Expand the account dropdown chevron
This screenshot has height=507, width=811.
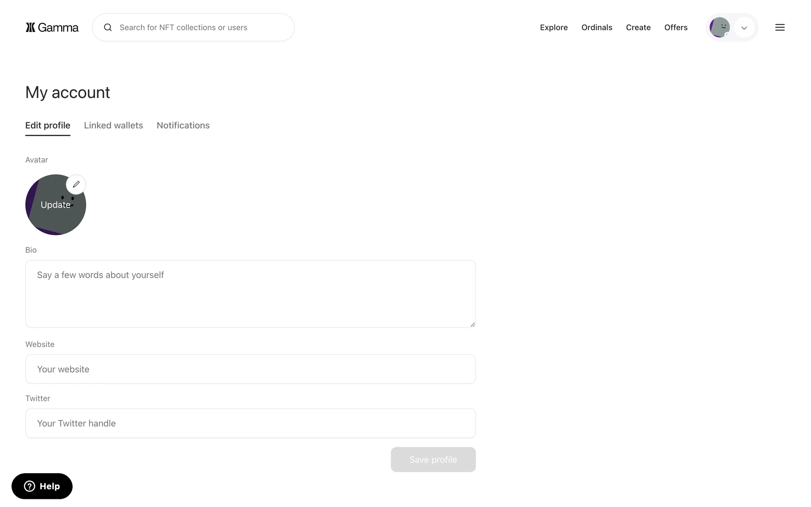(744, 28)
